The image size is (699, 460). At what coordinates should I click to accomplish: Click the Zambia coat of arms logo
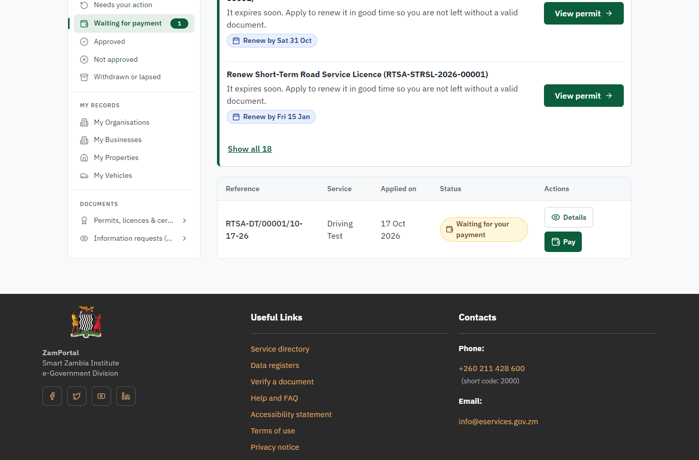point(86,322)
